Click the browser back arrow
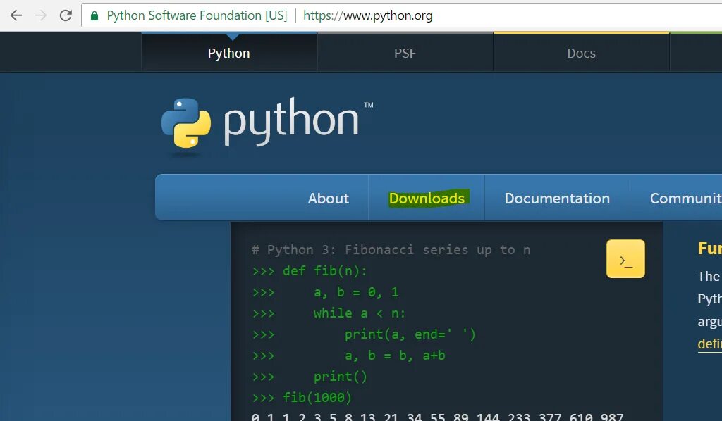Viewport: 722px width, 421px height. coord(16,15)
